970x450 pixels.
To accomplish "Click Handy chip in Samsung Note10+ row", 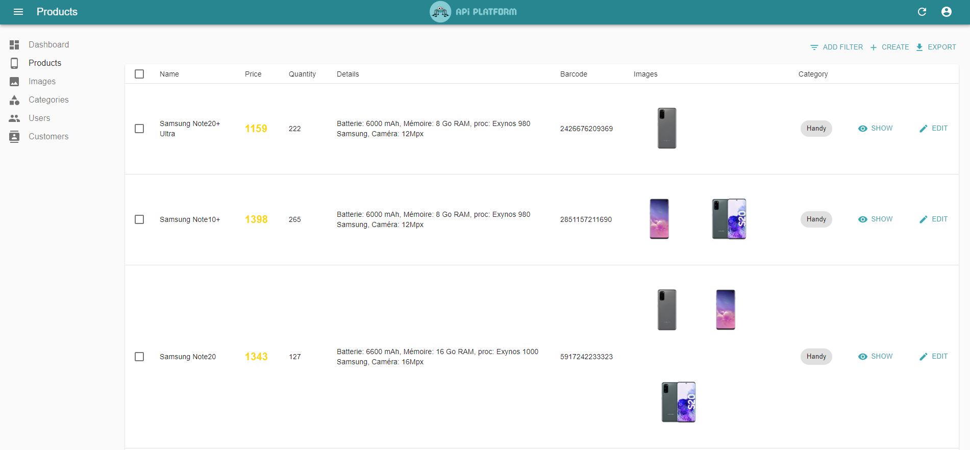I will pyautogui.click(x=816, y=219).
